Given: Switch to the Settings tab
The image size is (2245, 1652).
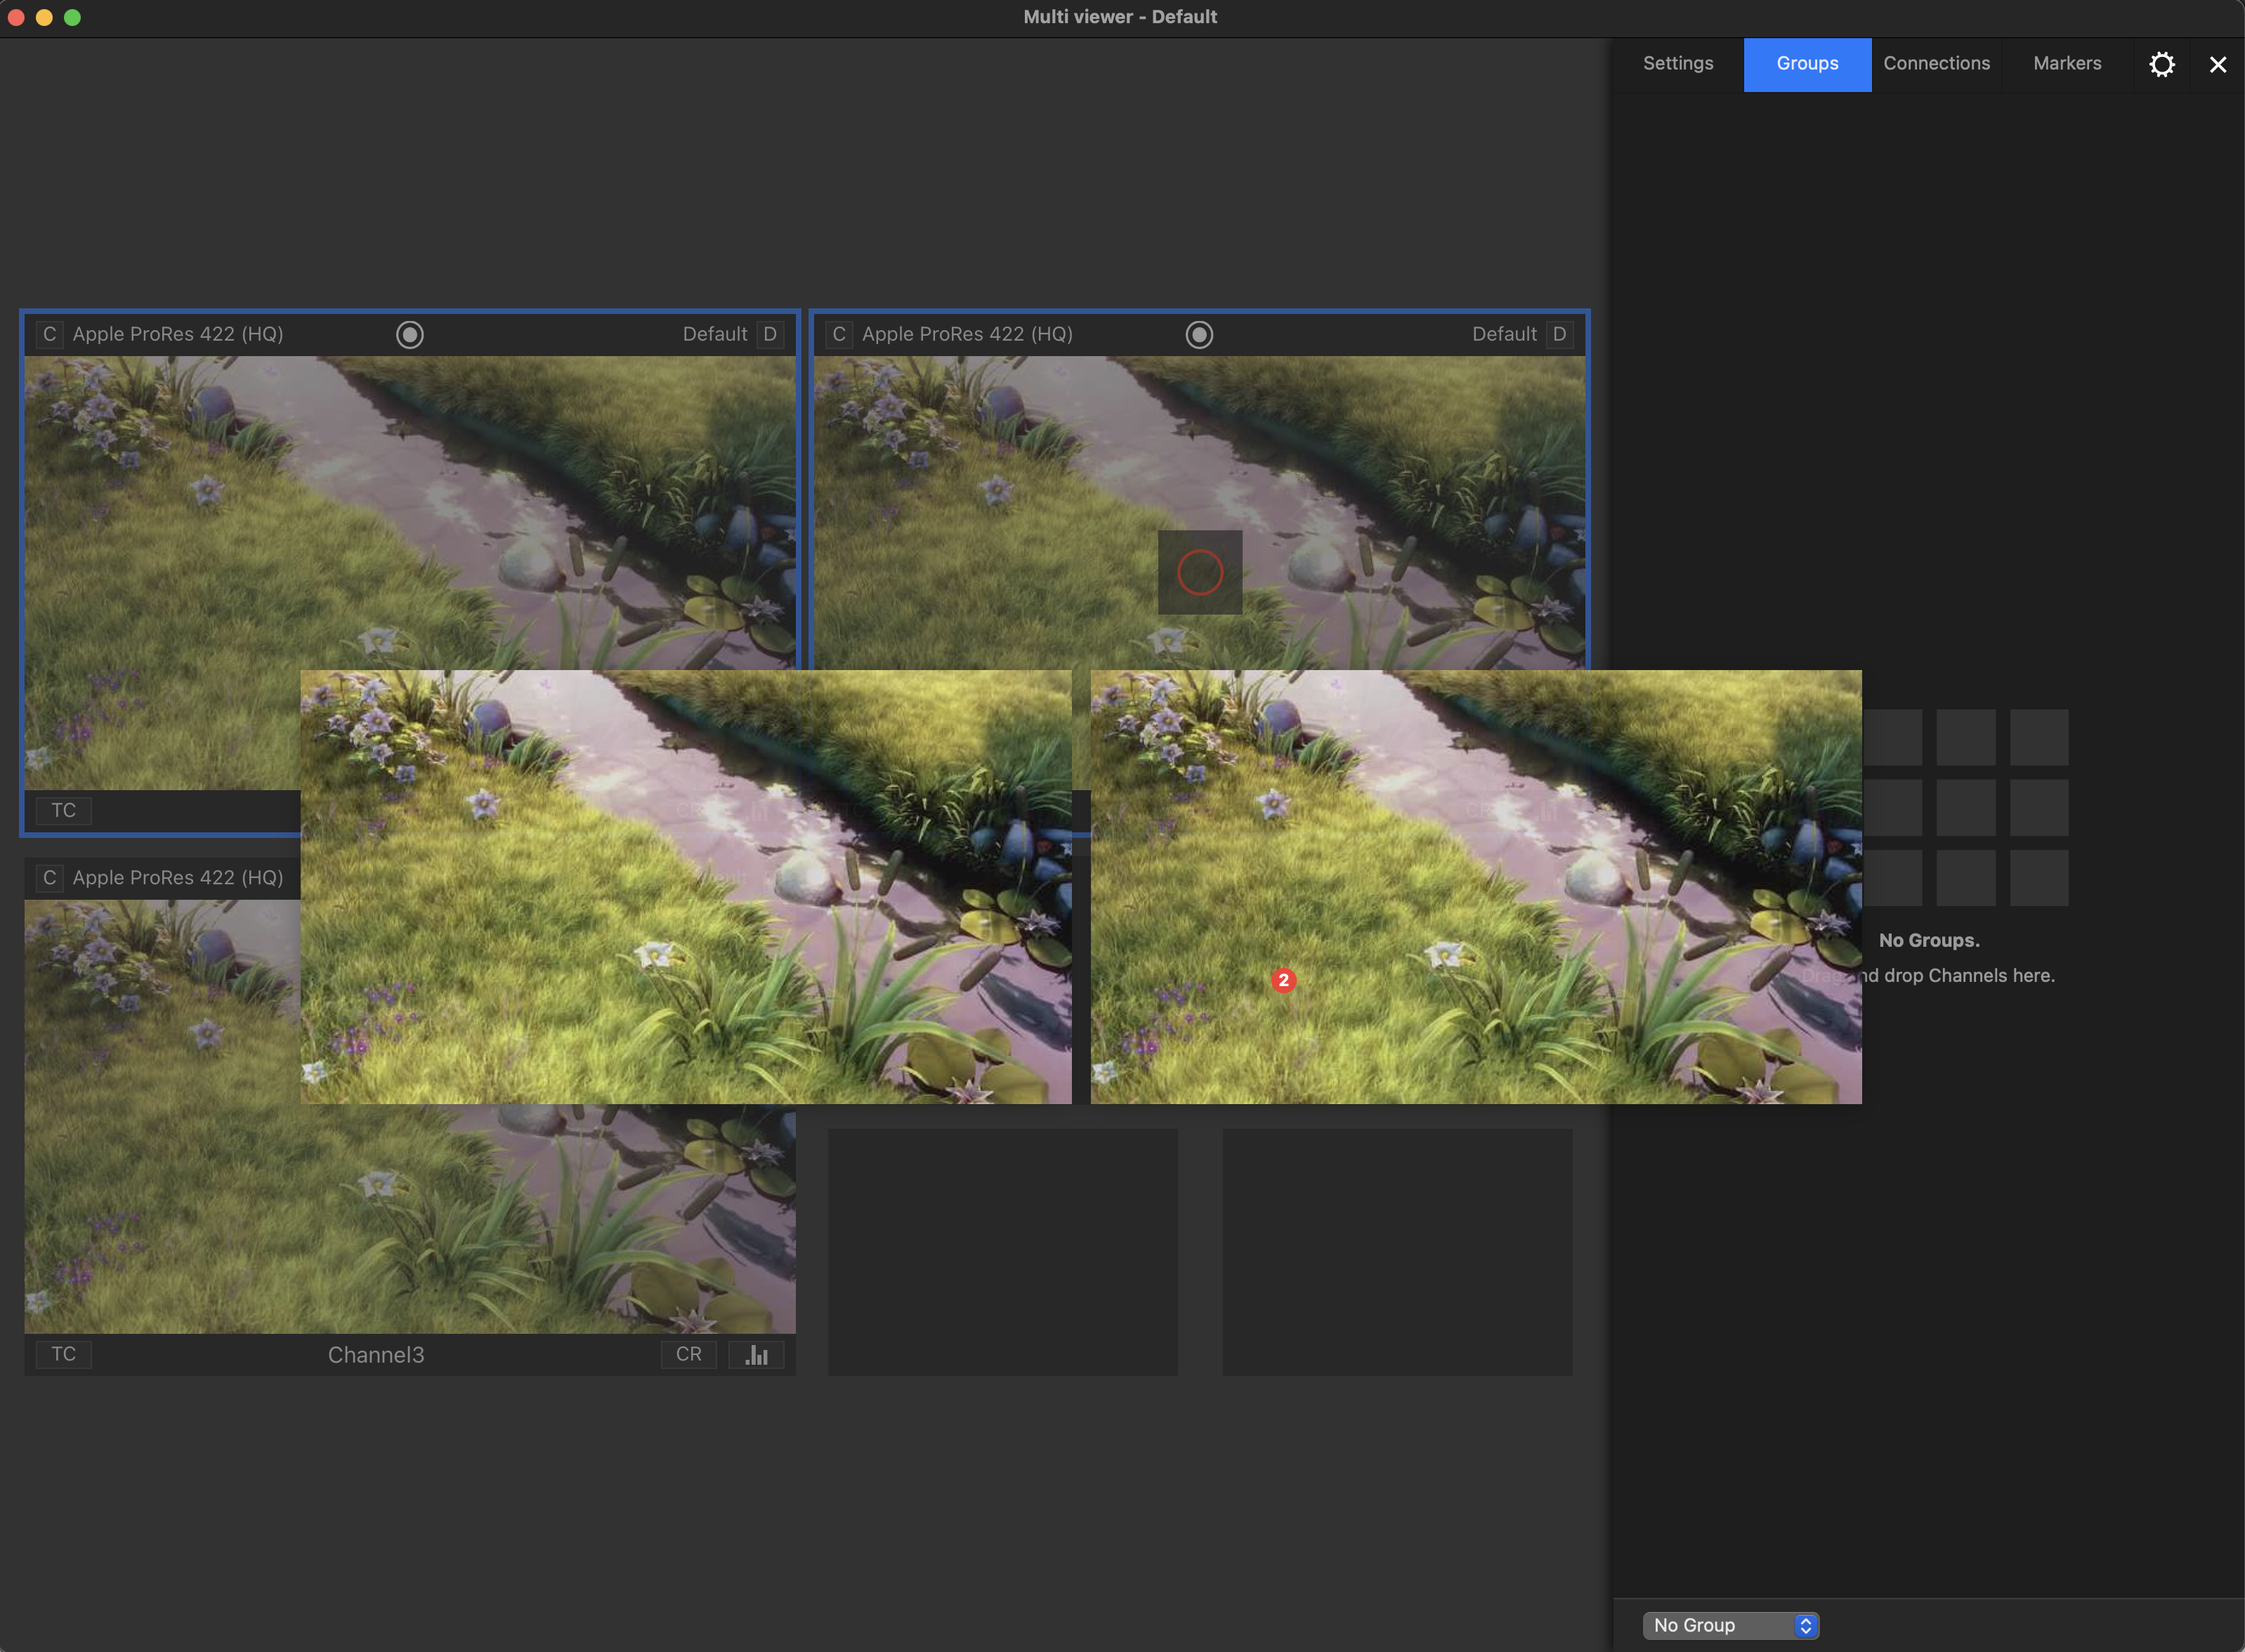Looking at the screenshot, I should [1678, 64].
